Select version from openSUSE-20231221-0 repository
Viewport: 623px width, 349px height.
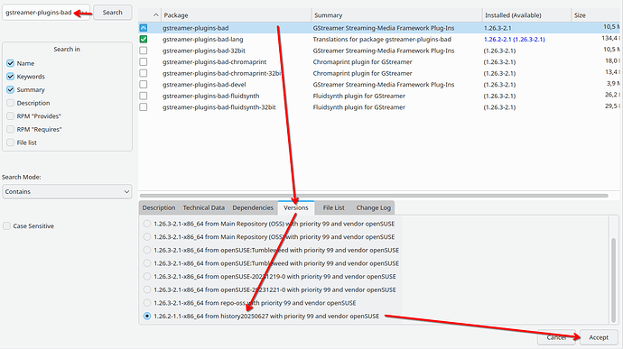pyautogui.click(x=147, y=289)
